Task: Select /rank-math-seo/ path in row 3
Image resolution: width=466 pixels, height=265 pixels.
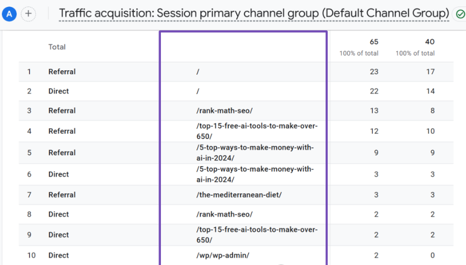Action: pyautogui.click(x=224, y=111)
